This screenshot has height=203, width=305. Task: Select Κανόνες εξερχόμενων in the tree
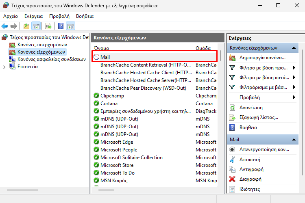click(x=41, y=52)
